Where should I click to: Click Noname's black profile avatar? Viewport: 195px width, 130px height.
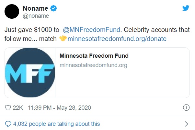tap(12, 12)
